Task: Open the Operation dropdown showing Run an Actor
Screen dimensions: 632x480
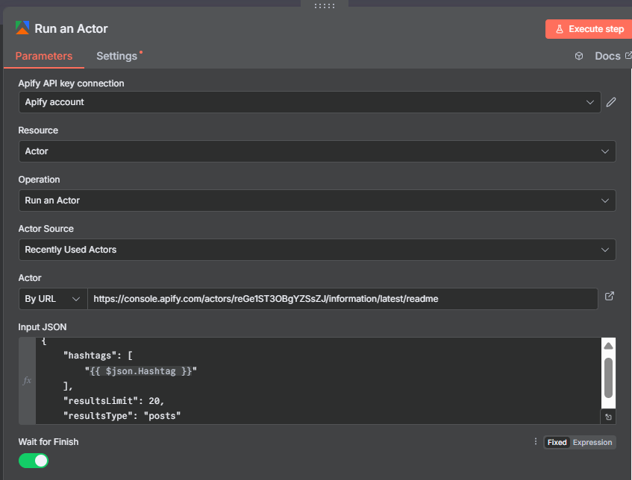Action: [x=317, y=200]
